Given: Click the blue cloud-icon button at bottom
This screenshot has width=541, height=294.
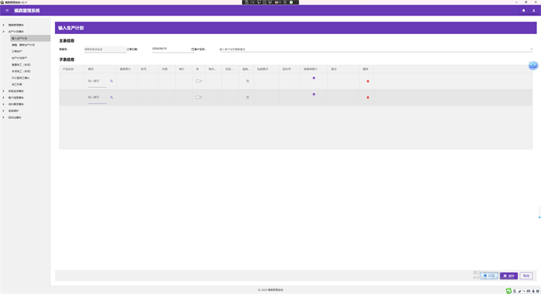Looking at the screenshot, I should click(x=489, y=275).
